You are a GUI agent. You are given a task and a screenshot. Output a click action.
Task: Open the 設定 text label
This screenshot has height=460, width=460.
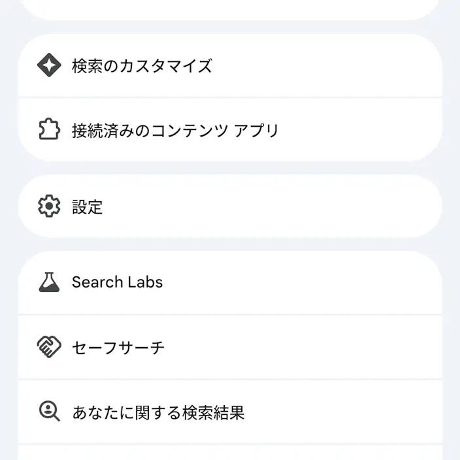(x=87, y=206)
